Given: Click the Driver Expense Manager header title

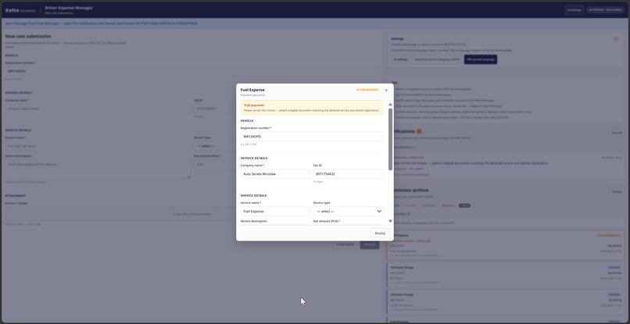Looking at the screenshot, I should [69, 8].
